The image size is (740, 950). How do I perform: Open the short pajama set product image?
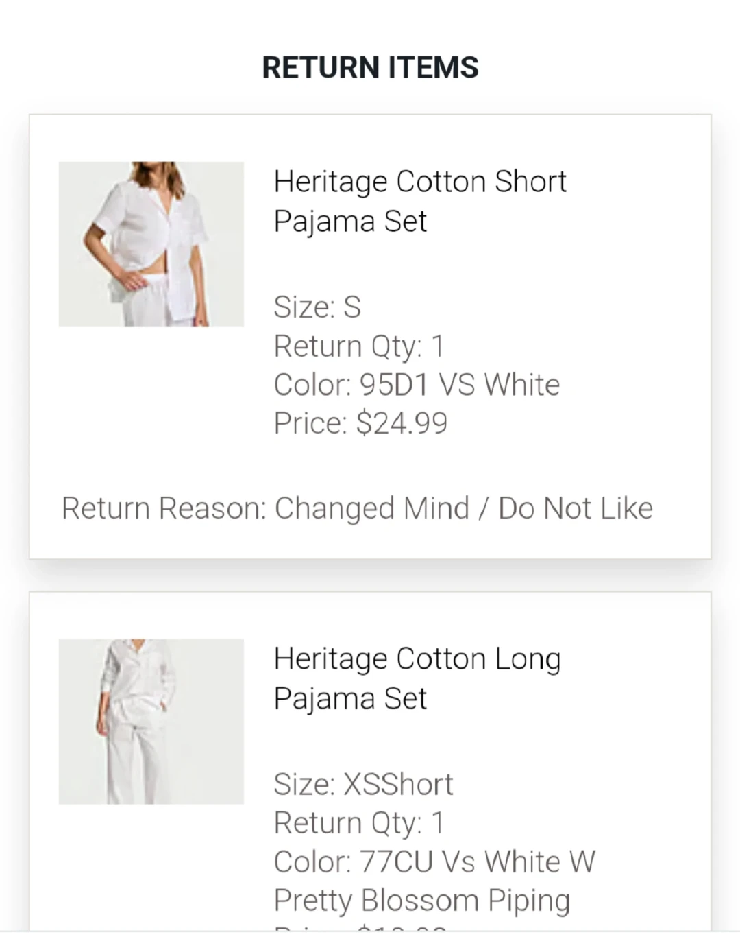coord(151,244)
